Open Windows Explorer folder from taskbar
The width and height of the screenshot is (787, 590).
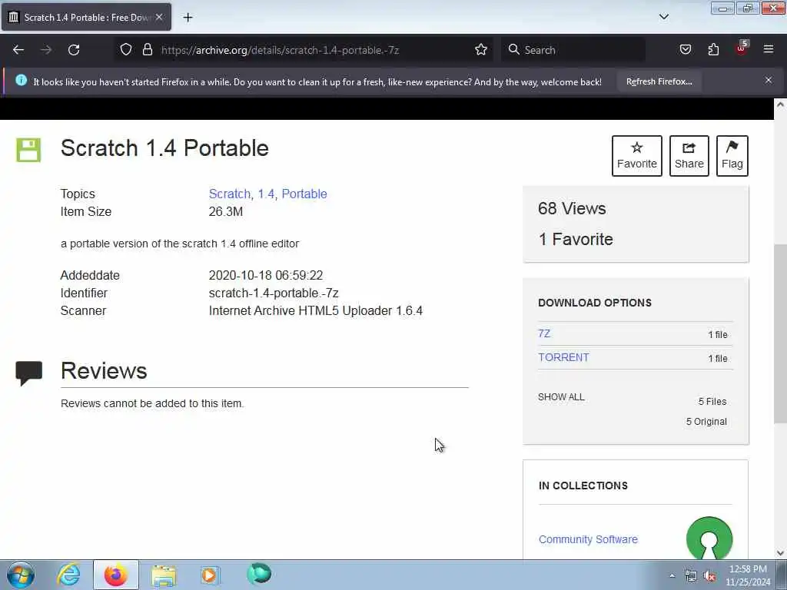point(164,576)
